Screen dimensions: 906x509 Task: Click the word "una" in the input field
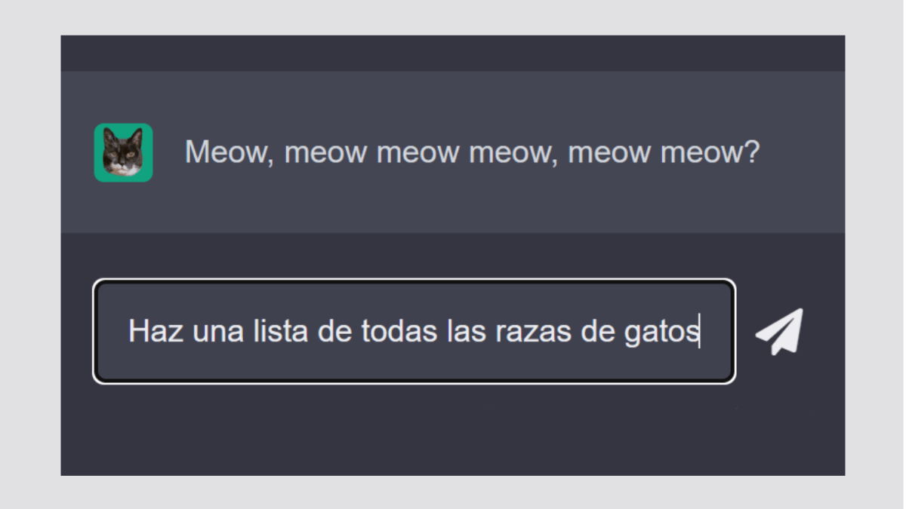[x=216, y=332]
